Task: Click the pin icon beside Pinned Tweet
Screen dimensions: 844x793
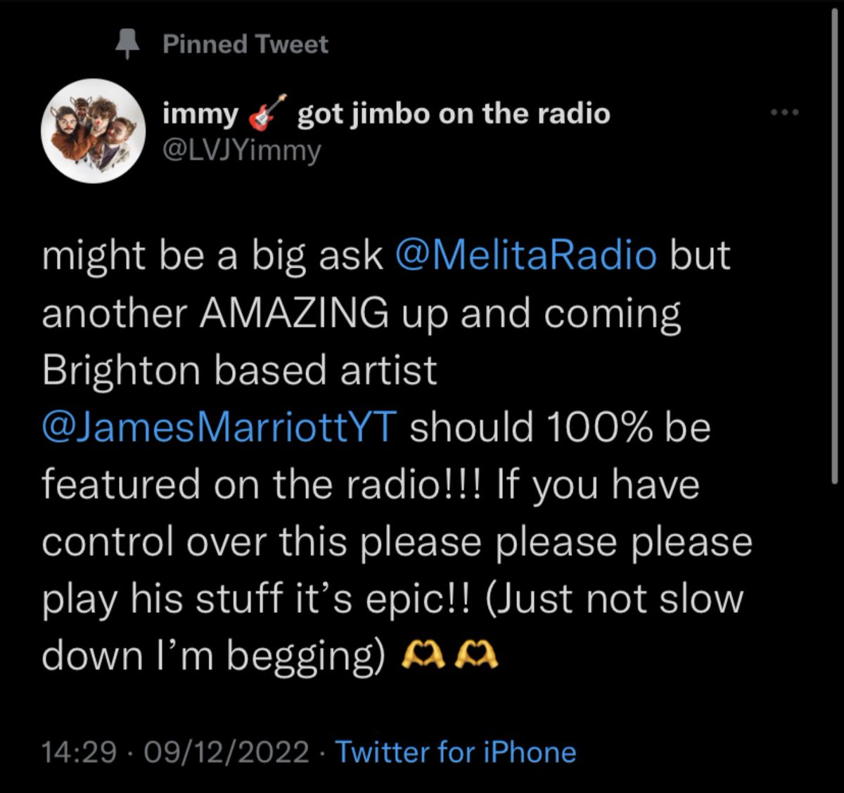Action: coord(128,46)
